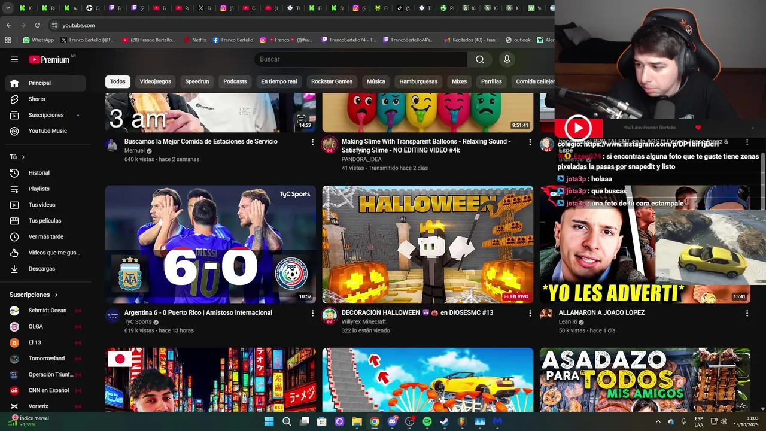Expand the Suscripciones section header
Image resolution: width=766 pixels, height=431 pixels.
point(34,295)
